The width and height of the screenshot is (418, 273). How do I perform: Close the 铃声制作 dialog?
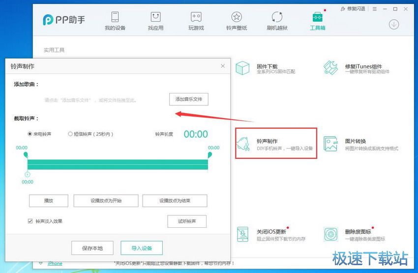[223, 66]
